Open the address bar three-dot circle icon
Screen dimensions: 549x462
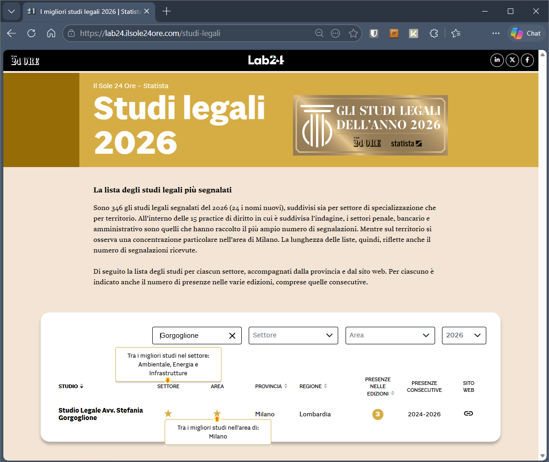coord(335,33)
